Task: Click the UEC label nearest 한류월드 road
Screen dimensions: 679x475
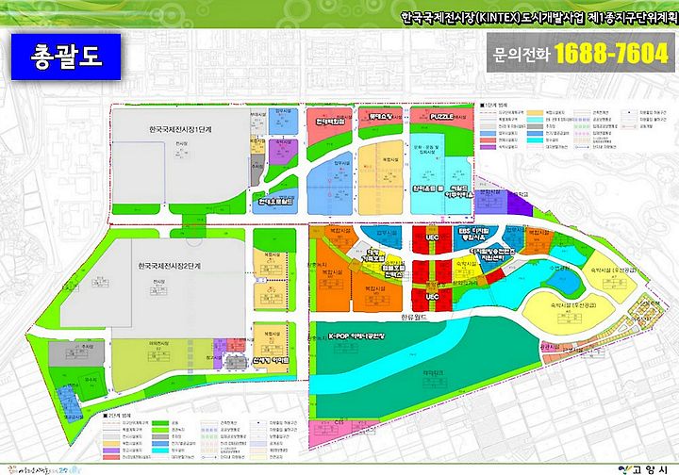Action: pos(432,297)
